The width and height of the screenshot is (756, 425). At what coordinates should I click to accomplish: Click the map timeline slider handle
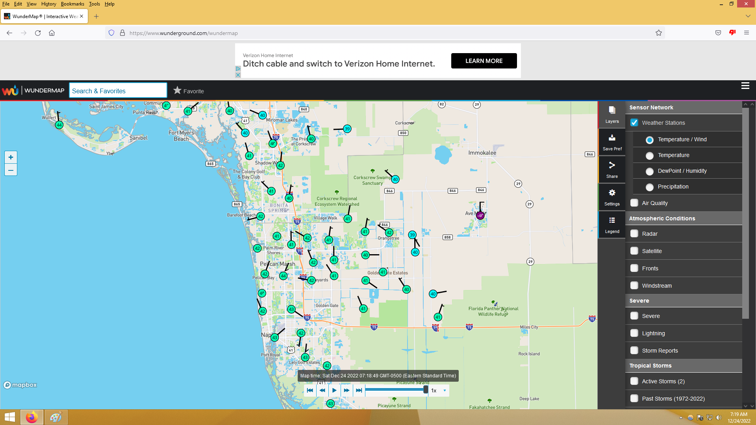[x=426, y=390]
